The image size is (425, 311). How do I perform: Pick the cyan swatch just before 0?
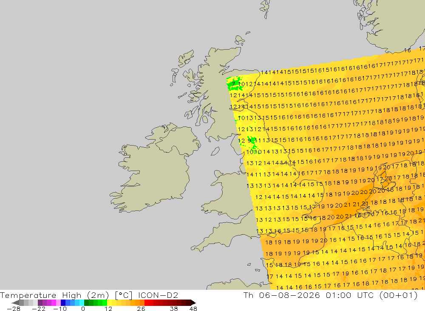pyautogui.click(x=82, y=303)
